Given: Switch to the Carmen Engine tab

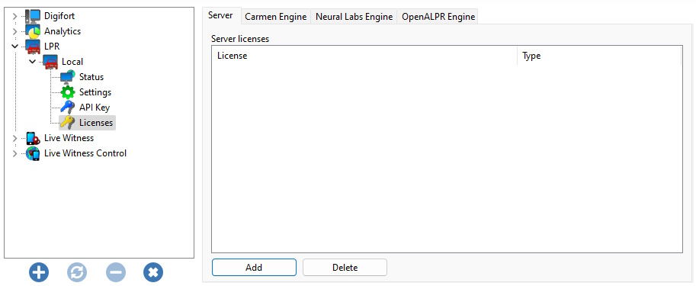Looking at the screenshot, I should click(x=276, y=17).
